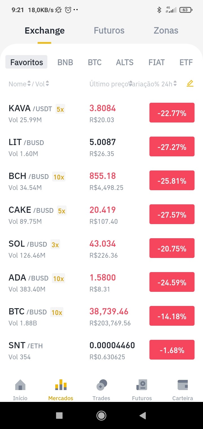Select the Mercados chart icon
203x429 pixels.
[61, 385]
